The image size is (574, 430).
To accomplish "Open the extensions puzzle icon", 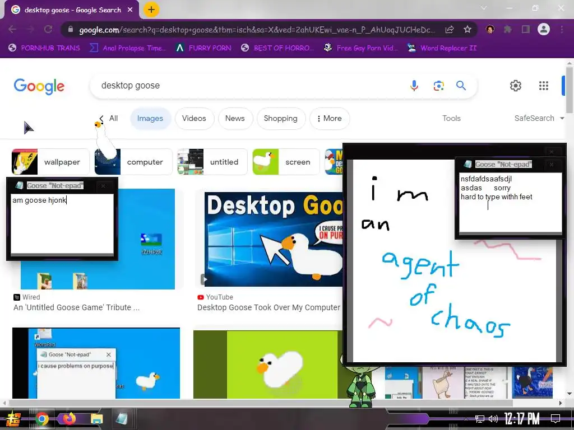I will [508, 29].
